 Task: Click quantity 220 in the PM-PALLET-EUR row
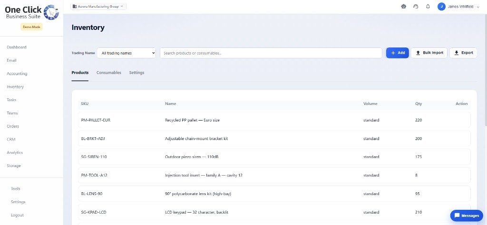click(x=419, y=120)
